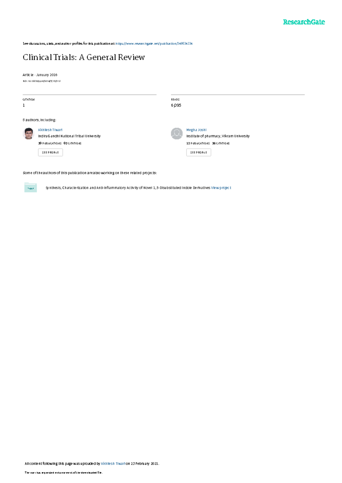Screen dimensions: 342x483
Task: Select the title Clinical Trials: A General Review
Action: click(x=84, y=57)
